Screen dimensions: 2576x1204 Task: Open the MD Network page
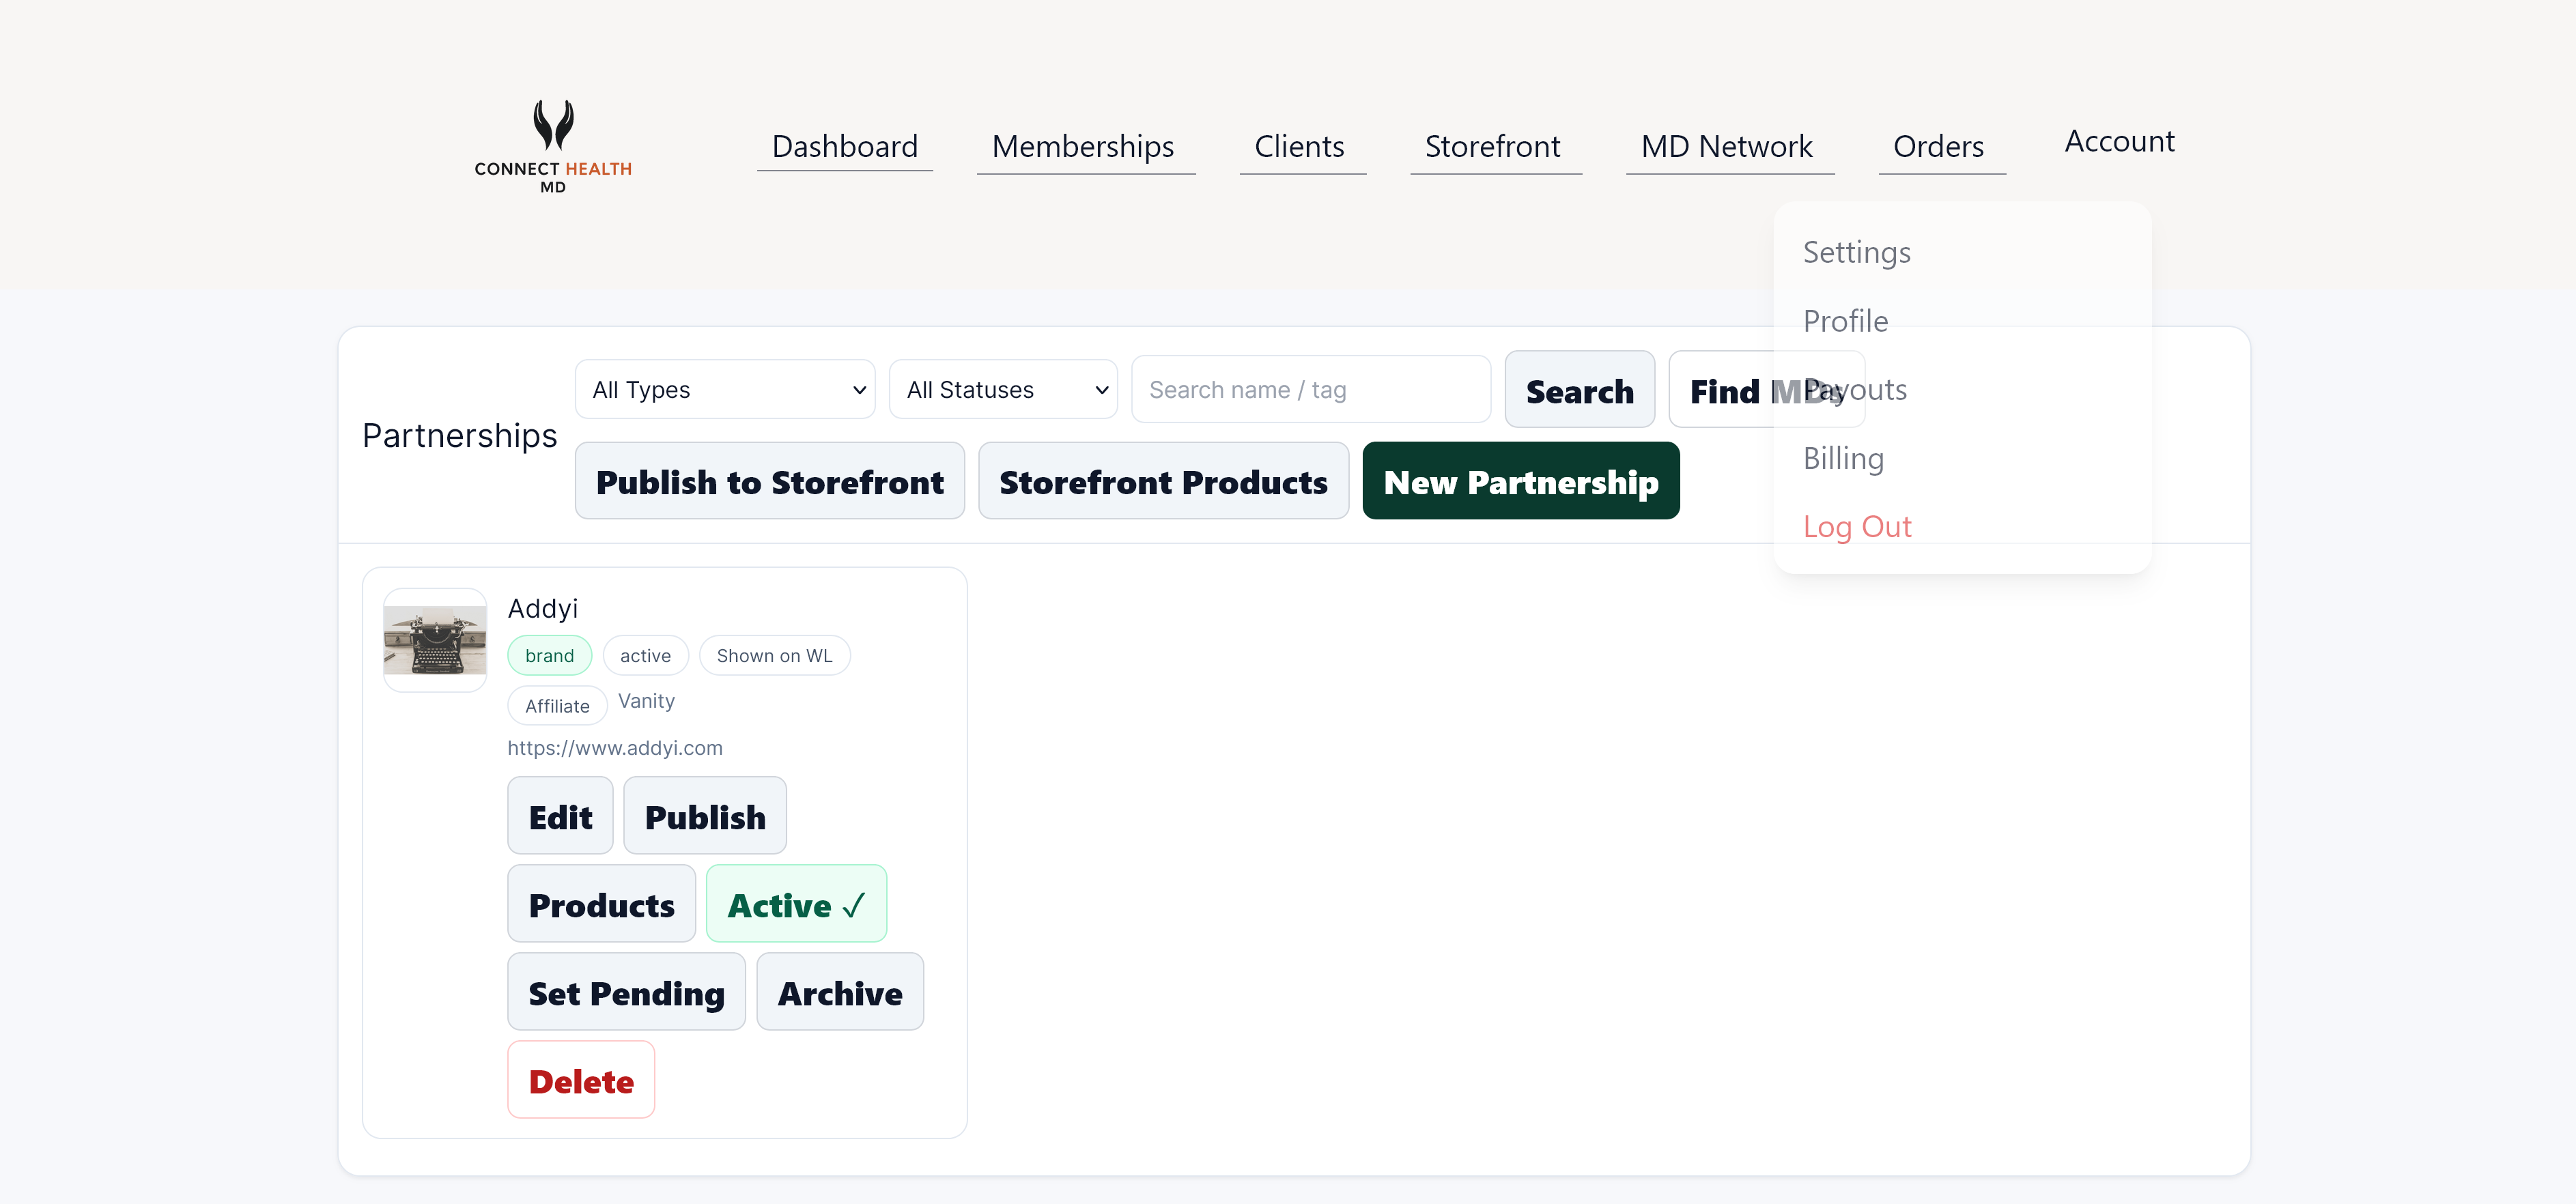[1727, 146]
